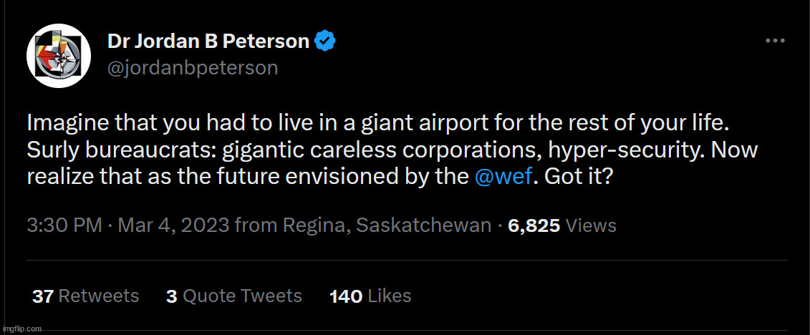Click the imgflip.com watermark
The image size is (810, 335).
click(21, 329)
